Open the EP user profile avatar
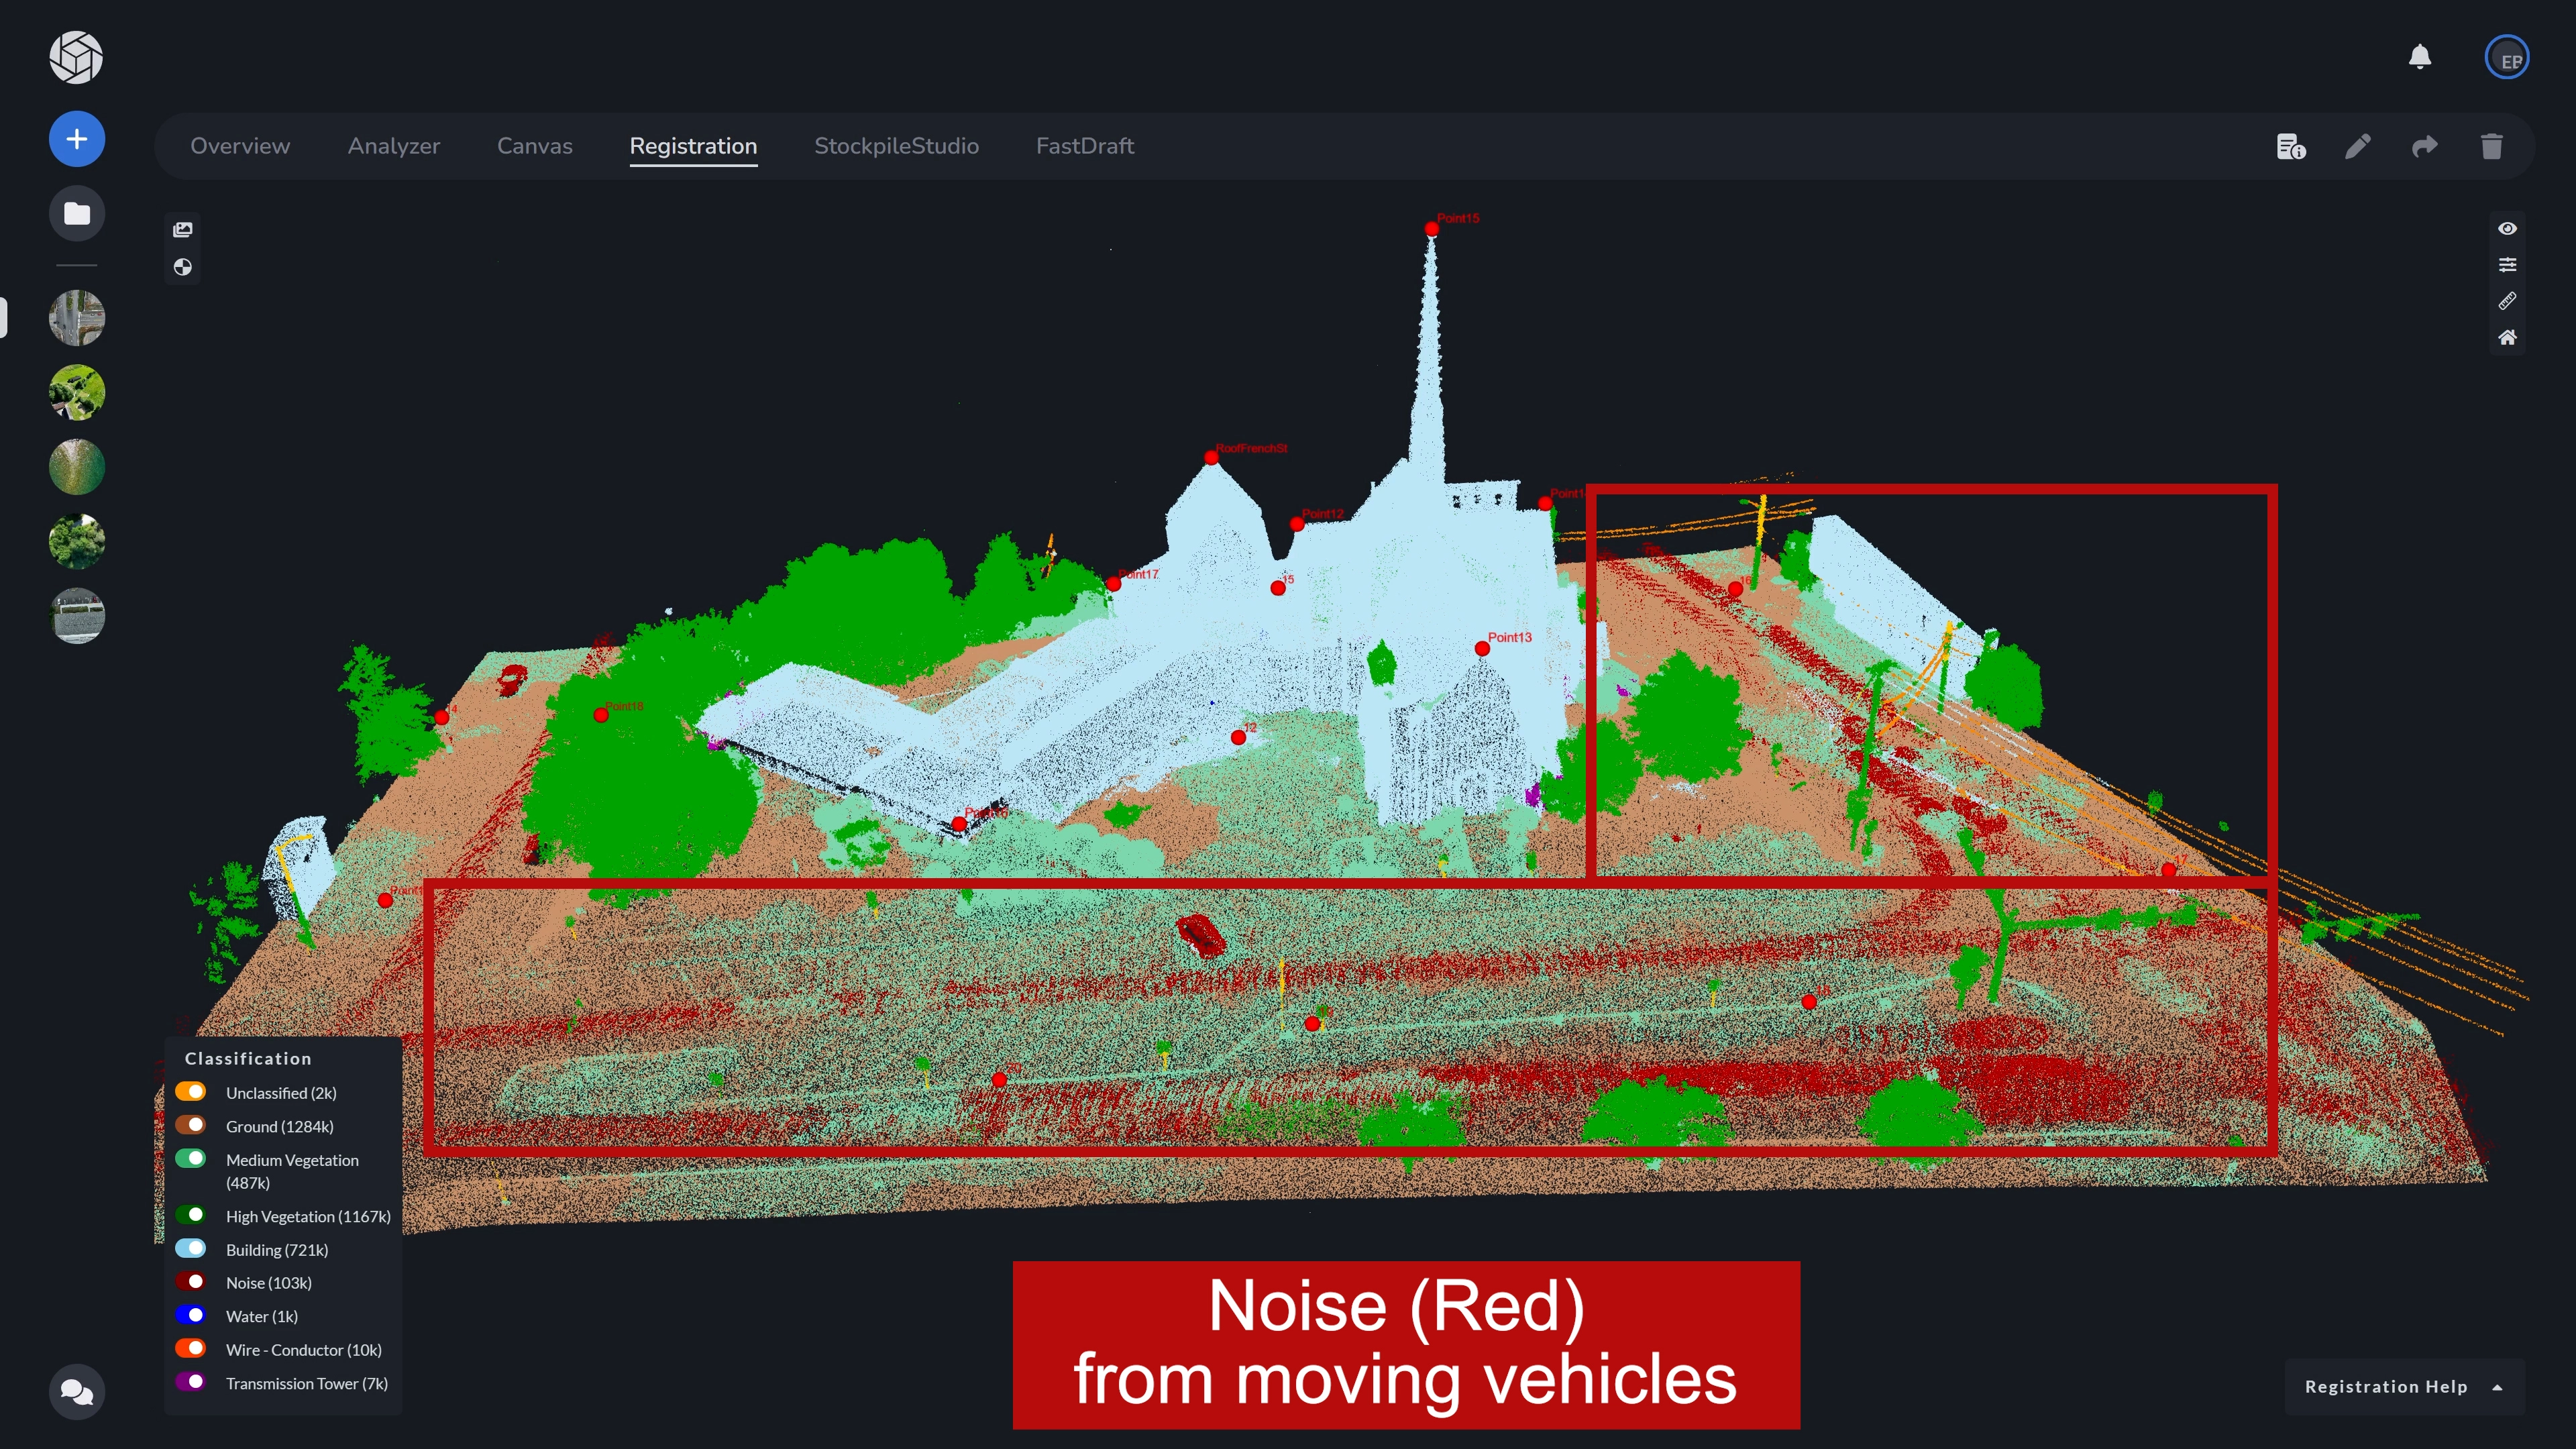Screen dimensions: 2576x1449 point(2507,58)
